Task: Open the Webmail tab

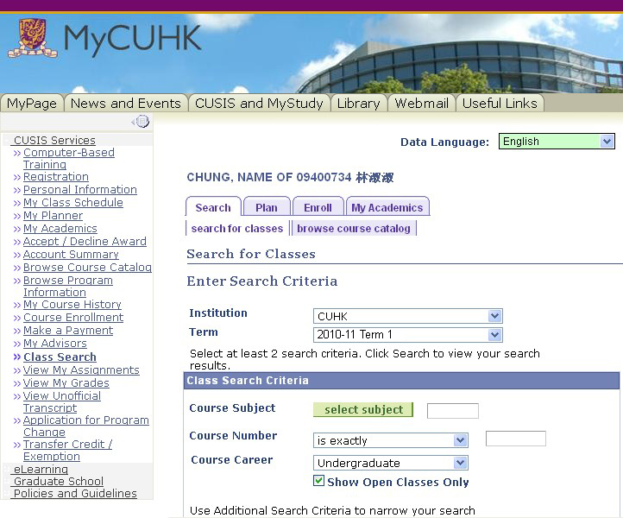Action: click(x=422, y=104)
